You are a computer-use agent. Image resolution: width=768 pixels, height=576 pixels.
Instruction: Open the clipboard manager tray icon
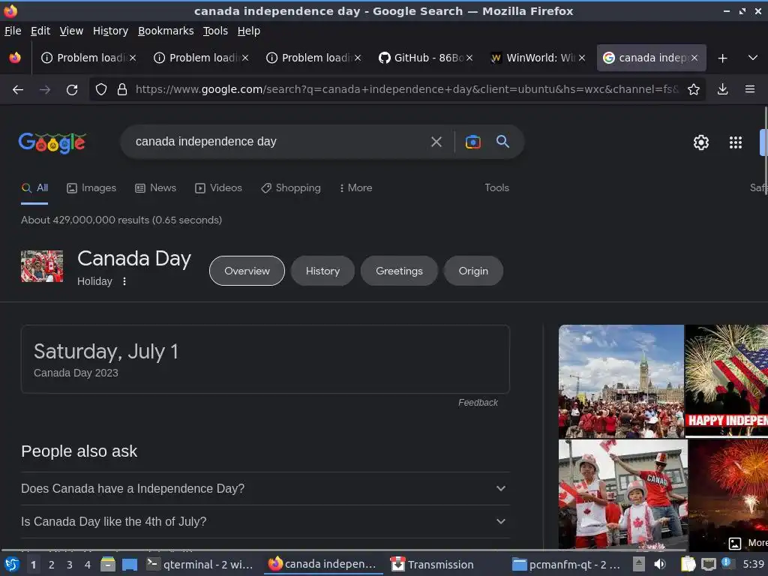click(688, 564)
